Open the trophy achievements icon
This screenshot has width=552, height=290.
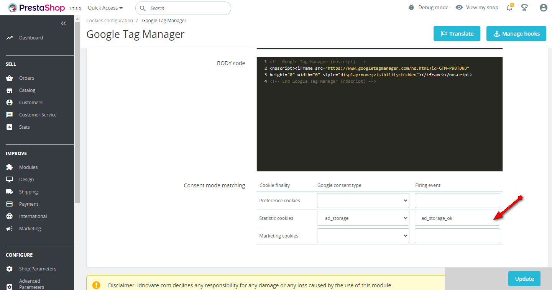[x=524, y=8]
